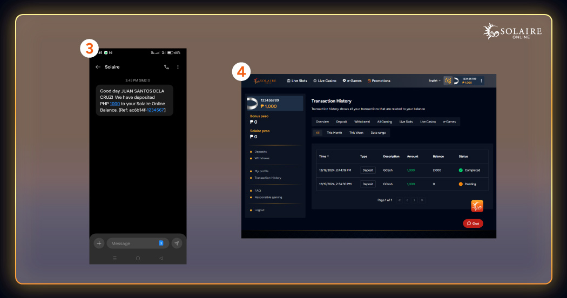
Task: Open Live Casino in top navigation
Action: coord(325,80)
